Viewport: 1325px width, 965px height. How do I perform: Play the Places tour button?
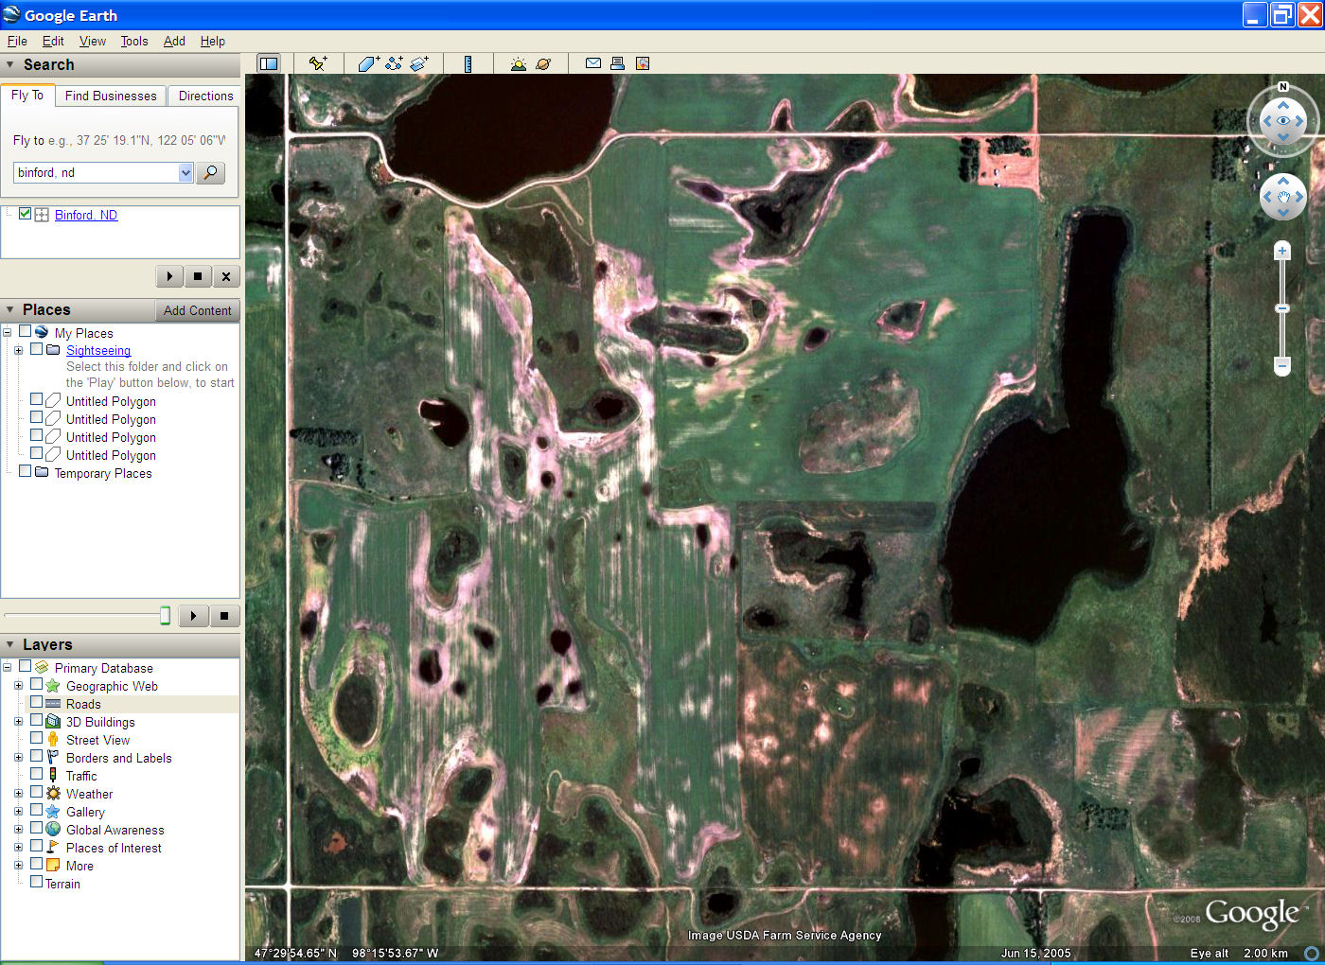click(x=193, y=616)
